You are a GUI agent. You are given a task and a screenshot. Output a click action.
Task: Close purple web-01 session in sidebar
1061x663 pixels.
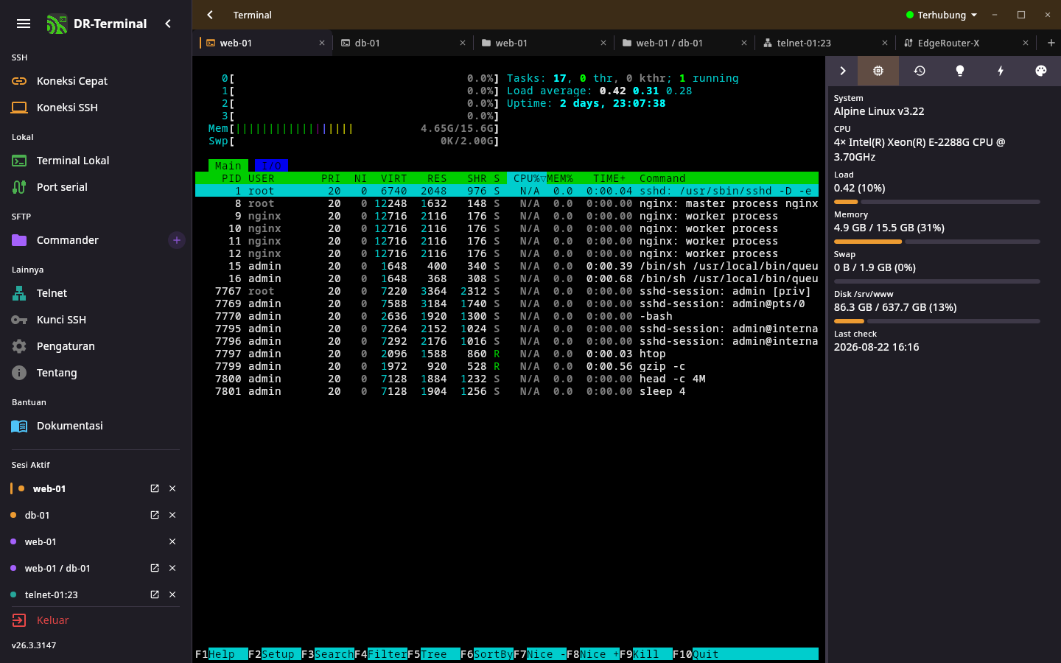click(x=172, y=541)
